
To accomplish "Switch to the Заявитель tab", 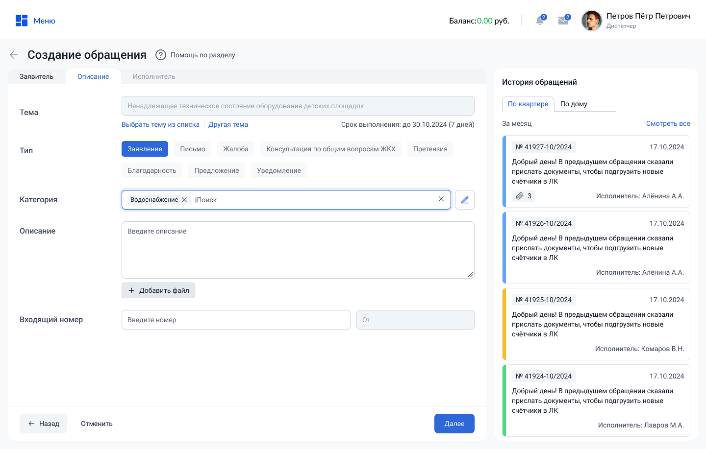I will point(36,76).
